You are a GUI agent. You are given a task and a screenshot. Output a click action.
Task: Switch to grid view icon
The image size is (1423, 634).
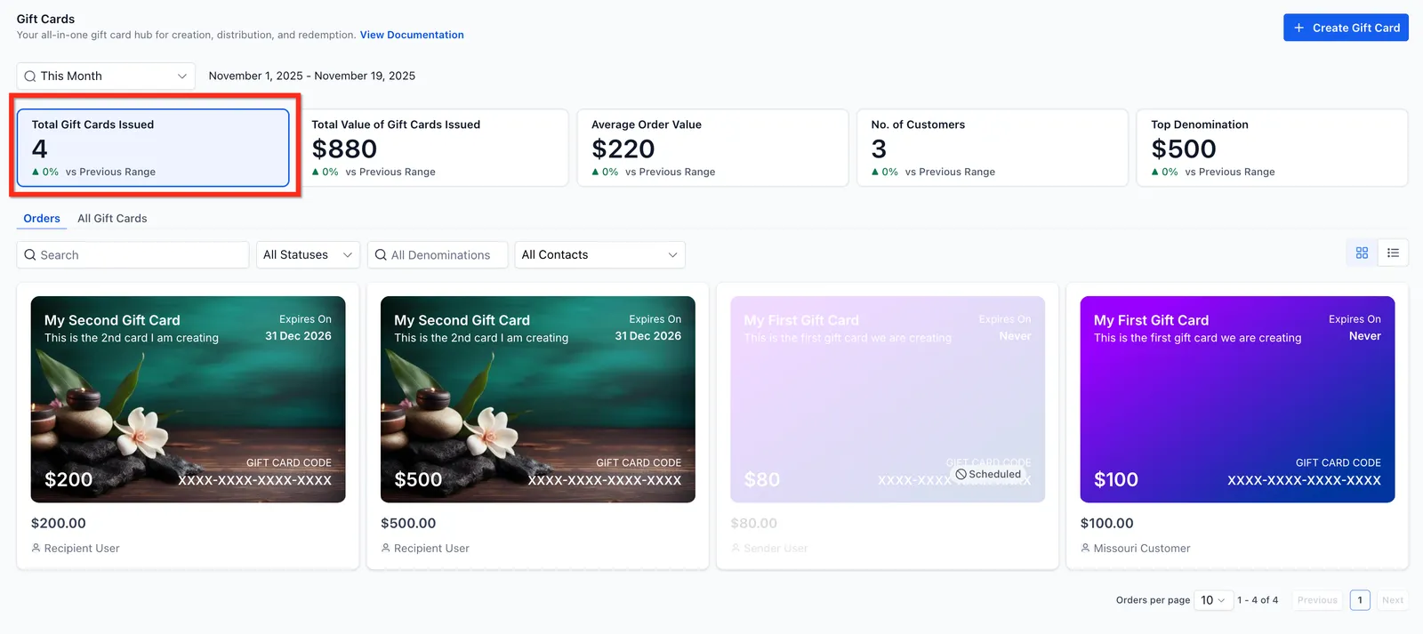(x=1362, y=253)
